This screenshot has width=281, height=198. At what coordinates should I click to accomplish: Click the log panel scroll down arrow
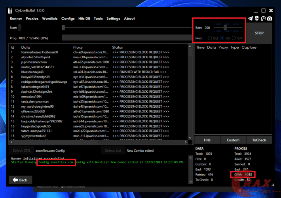pyautogui.click(x=190, y=182)
